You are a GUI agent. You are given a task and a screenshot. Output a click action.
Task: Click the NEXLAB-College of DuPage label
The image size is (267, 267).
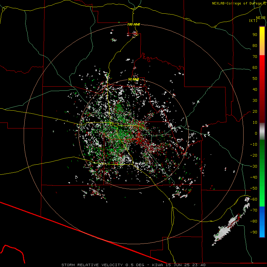(x=239, y=3)
